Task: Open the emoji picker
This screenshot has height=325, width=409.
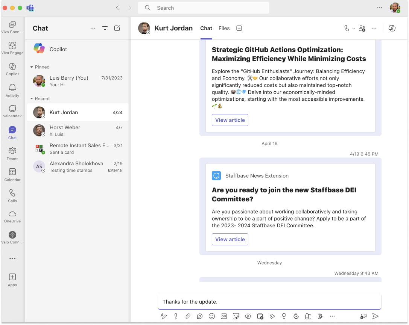Action: pyautogui.click(x=212, y=316)
